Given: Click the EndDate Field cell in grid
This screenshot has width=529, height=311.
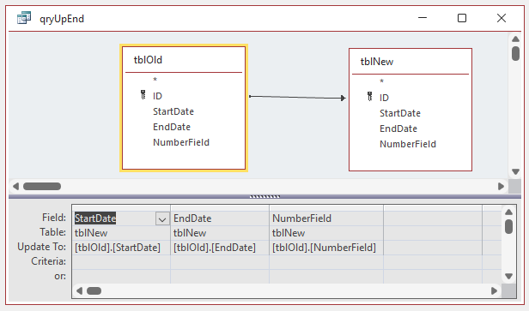Looking at the screenshot, I should tap(220, 218).
